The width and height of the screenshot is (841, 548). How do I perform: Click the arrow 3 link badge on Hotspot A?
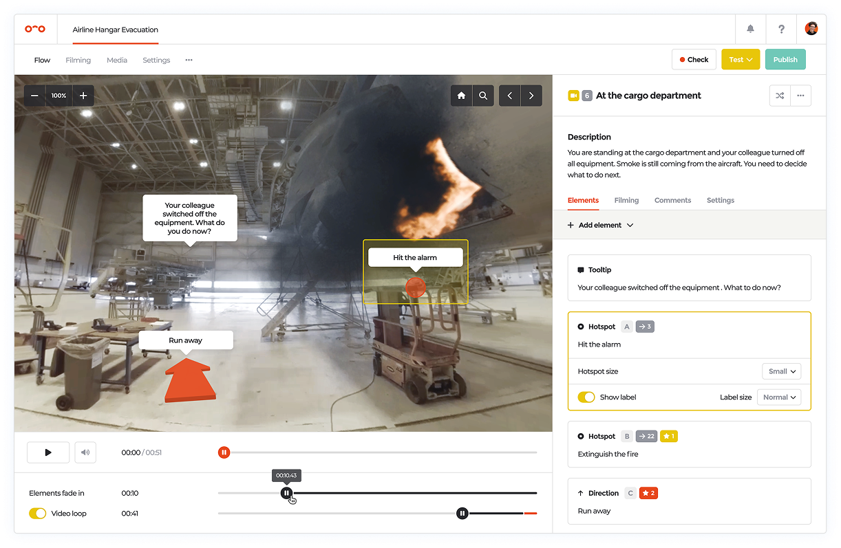click(645, 327)
